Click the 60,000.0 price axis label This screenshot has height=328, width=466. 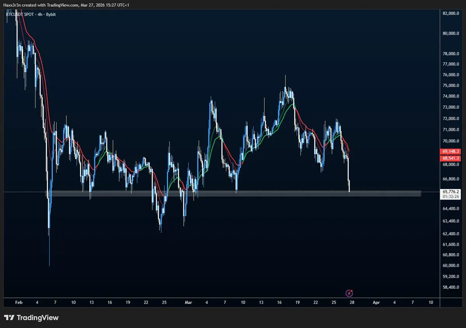(x=450, y=266)
